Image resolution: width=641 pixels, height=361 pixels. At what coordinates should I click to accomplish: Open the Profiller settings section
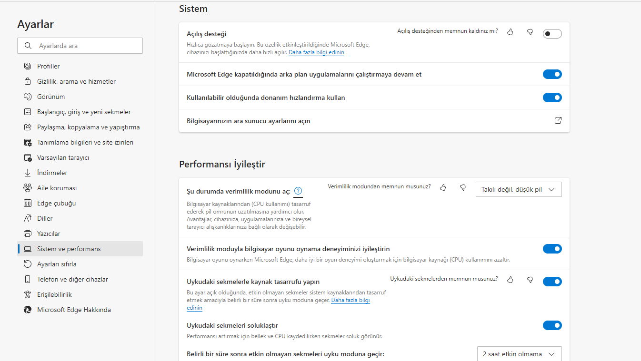point(49,66)
